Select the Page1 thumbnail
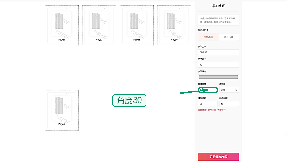Screen dimensions: 287x162 tap(61, 25)
